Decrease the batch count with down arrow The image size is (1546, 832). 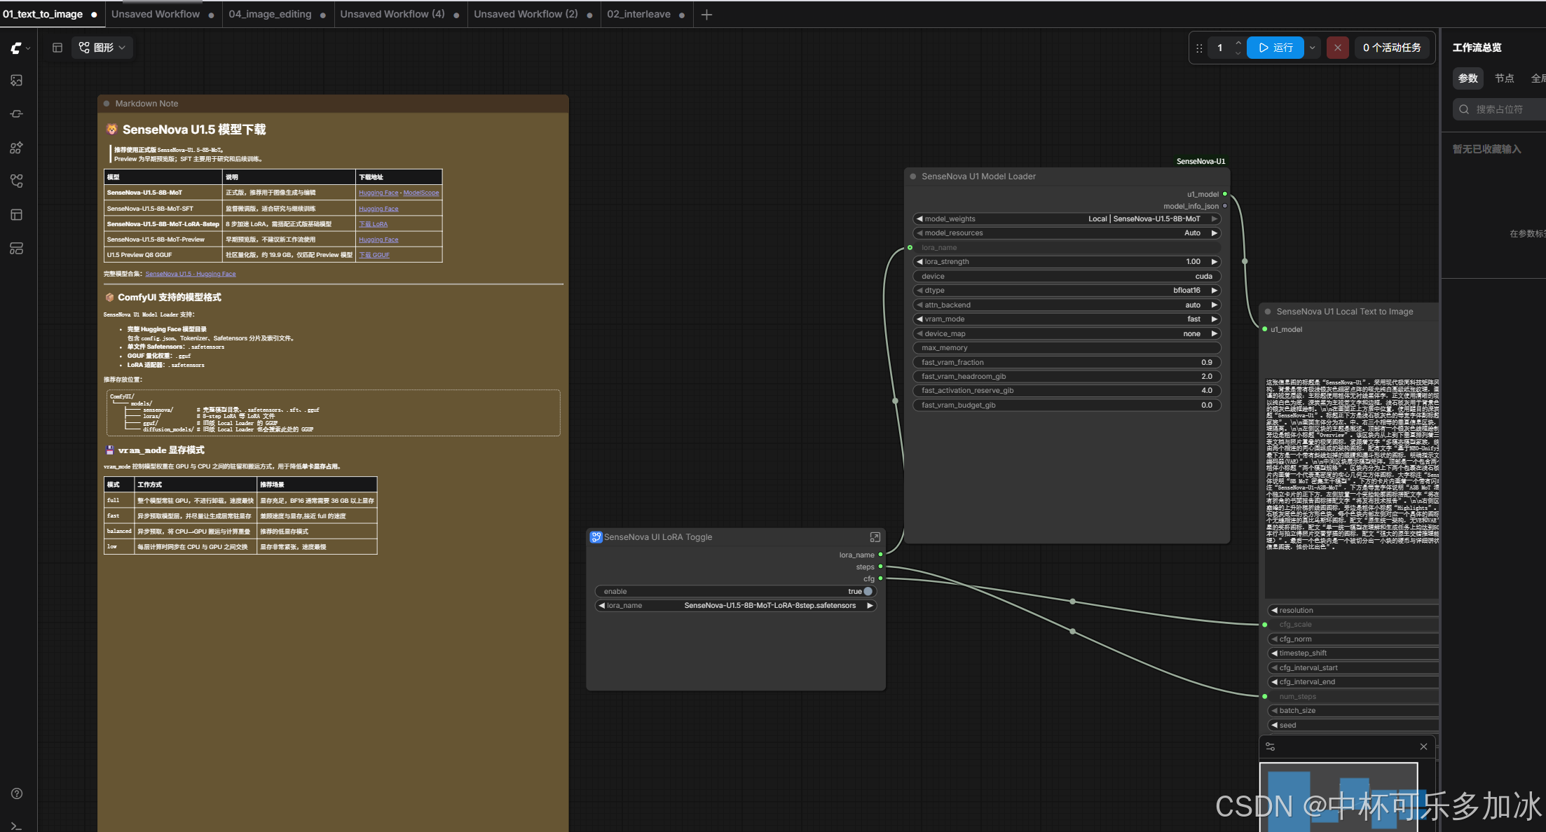(x=1238, y=53)
